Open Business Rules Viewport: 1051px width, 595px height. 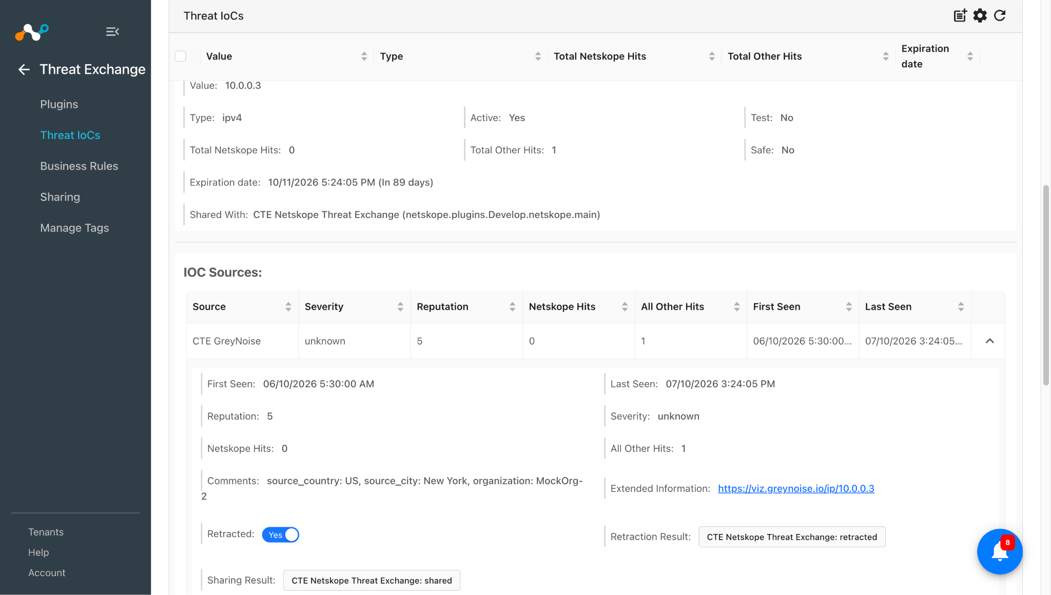[79, 166]
